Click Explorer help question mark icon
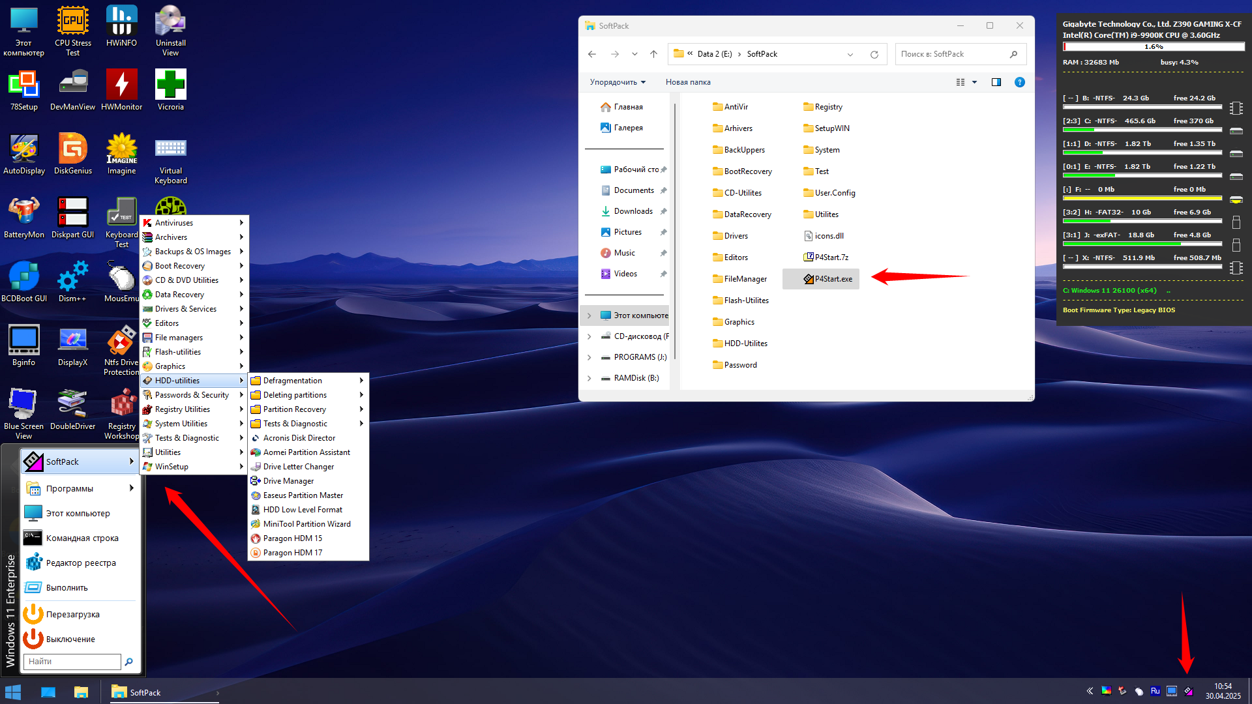Screen dimensions: 1252x704 [x=1019, y=82]
